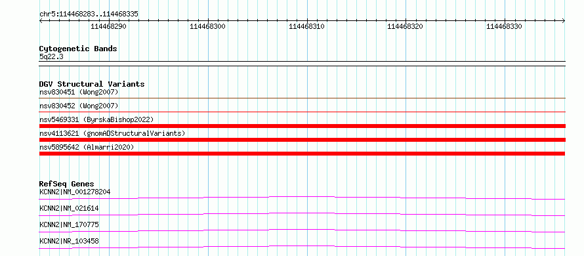Open variant nsv830452 (Wong2007) label
Viewport: 584px width, 256px height.
click(79, 106)
